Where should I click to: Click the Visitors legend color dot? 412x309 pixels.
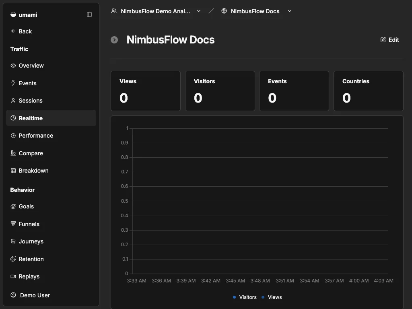tap(235, 297)
